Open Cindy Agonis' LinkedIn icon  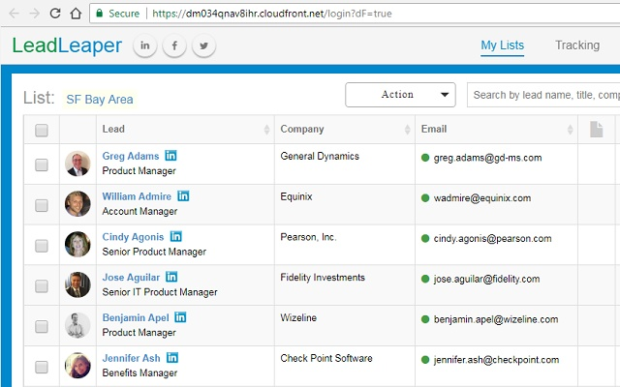click(176, 236)
